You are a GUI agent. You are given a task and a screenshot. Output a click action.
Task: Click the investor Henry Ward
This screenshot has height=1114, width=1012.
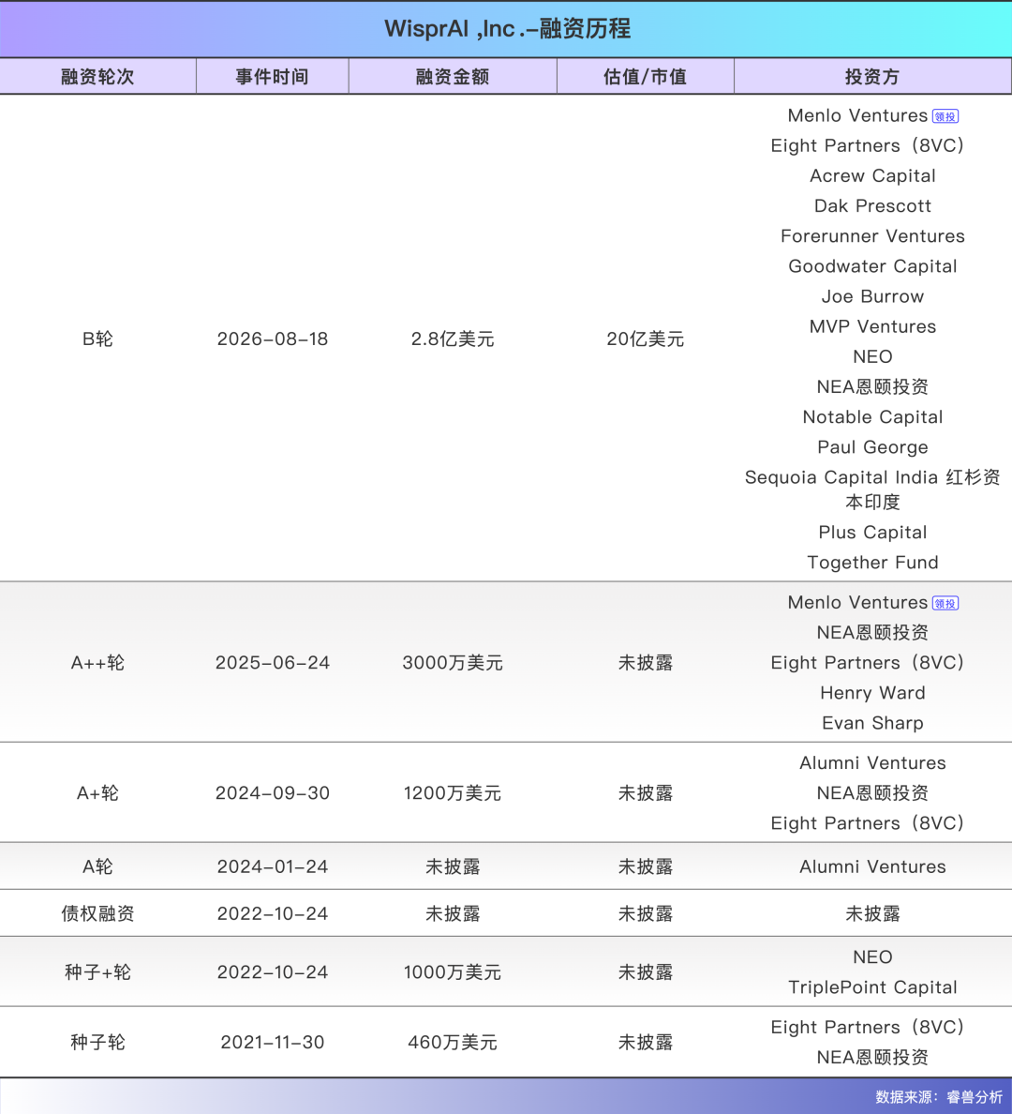point(872,693)
